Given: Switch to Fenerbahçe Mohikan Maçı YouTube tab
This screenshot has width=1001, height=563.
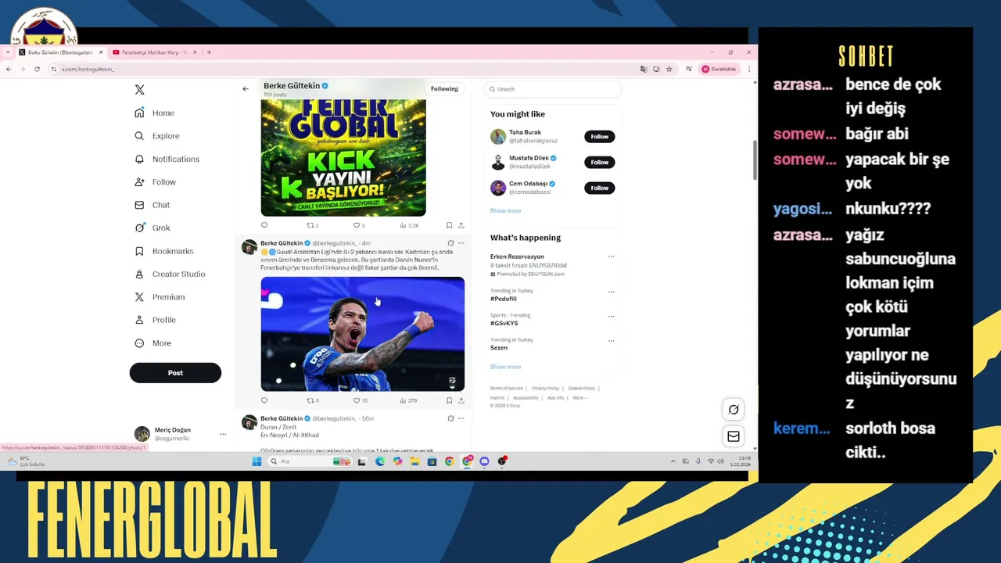Looking at the screenshot, I should 155,52.
